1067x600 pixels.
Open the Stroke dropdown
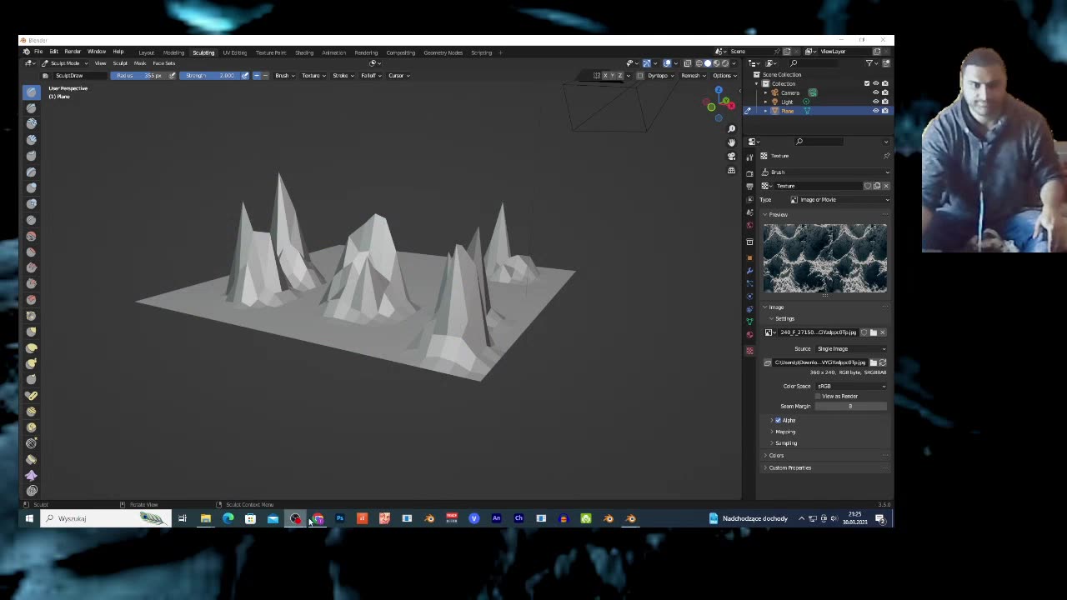pyautogui.click(x=342, y=76)
